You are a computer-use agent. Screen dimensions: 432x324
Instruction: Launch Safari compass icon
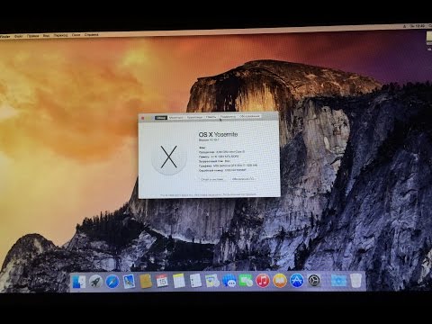(112, 282)
